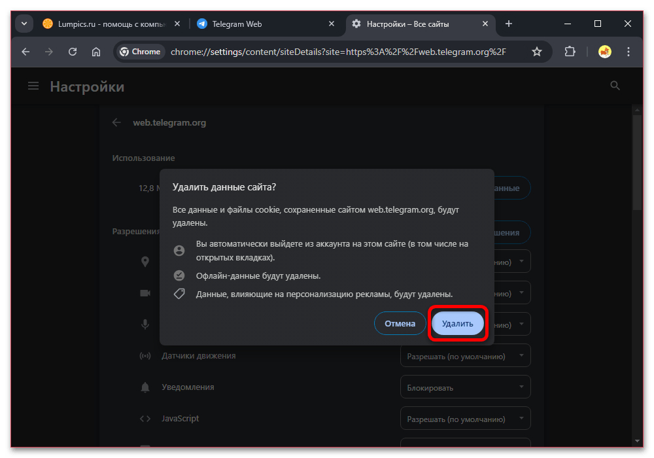Open the Уведомления Блокировать dropdown
654x458 pixels.
point(465,388)
